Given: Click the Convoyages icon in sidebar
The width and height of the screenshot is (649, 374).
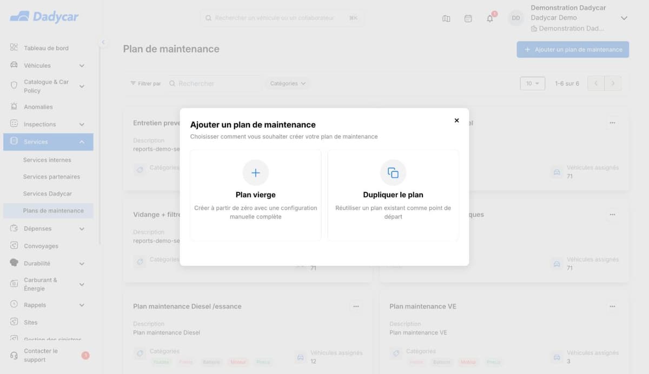Looking at the screenshot, I should [x=14, y=245].
